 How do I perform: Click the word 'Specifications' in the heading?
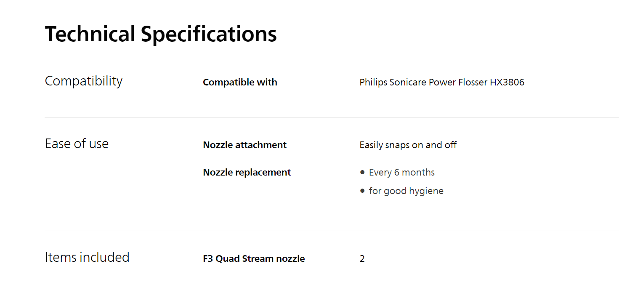pos(209,34)
